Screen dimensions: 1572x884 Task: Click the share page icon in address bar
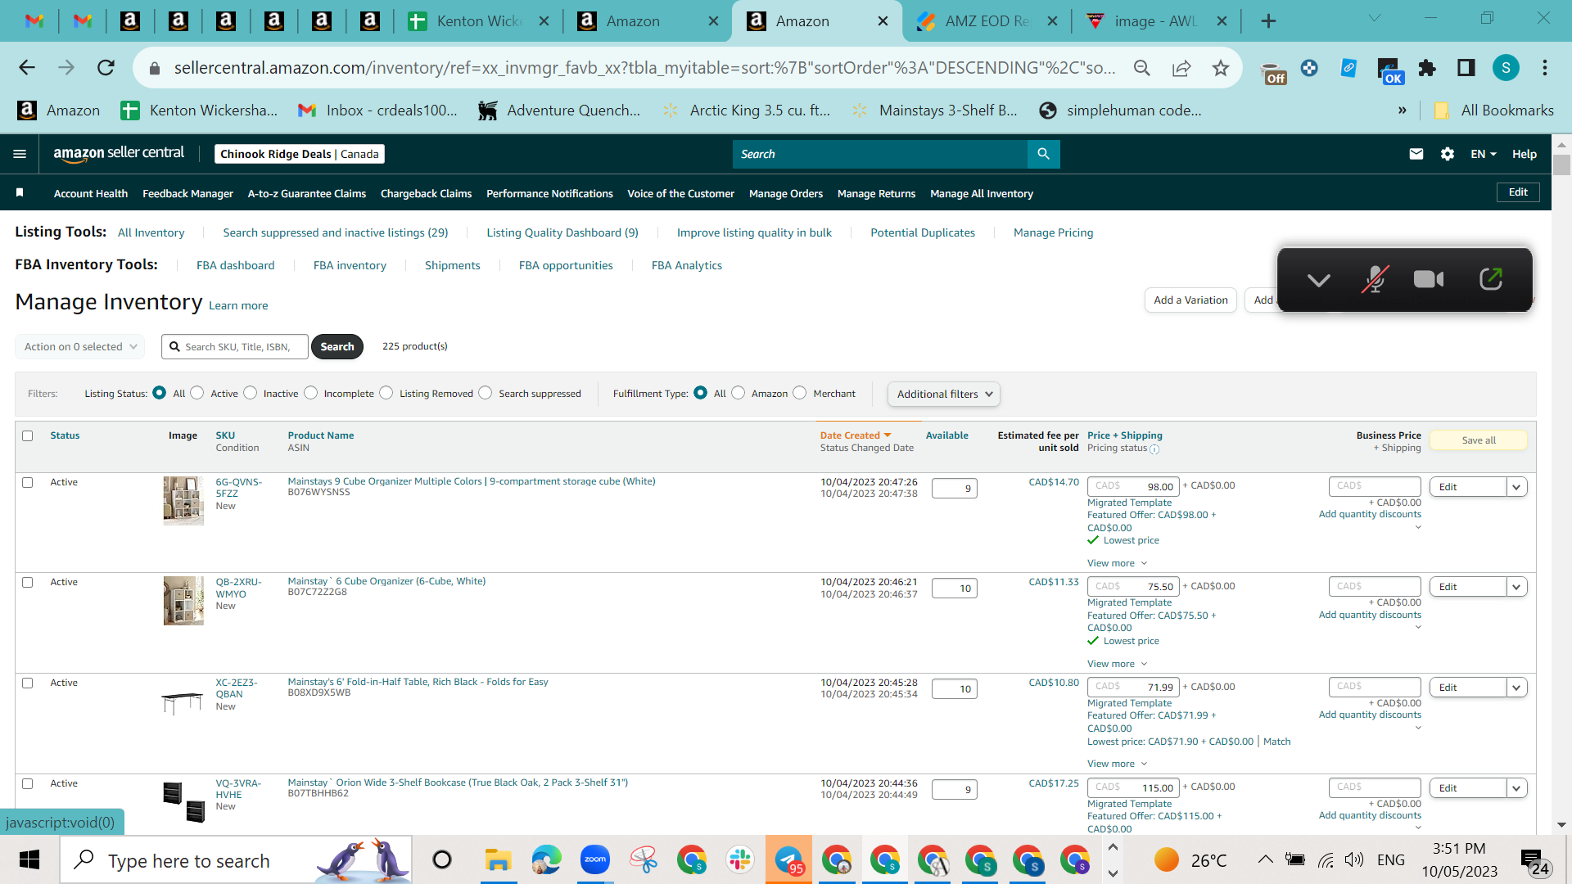1181,68
